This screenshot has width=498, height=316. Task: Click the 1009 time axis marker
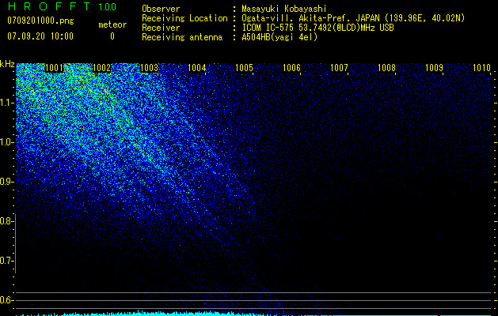tap(434, 68)
